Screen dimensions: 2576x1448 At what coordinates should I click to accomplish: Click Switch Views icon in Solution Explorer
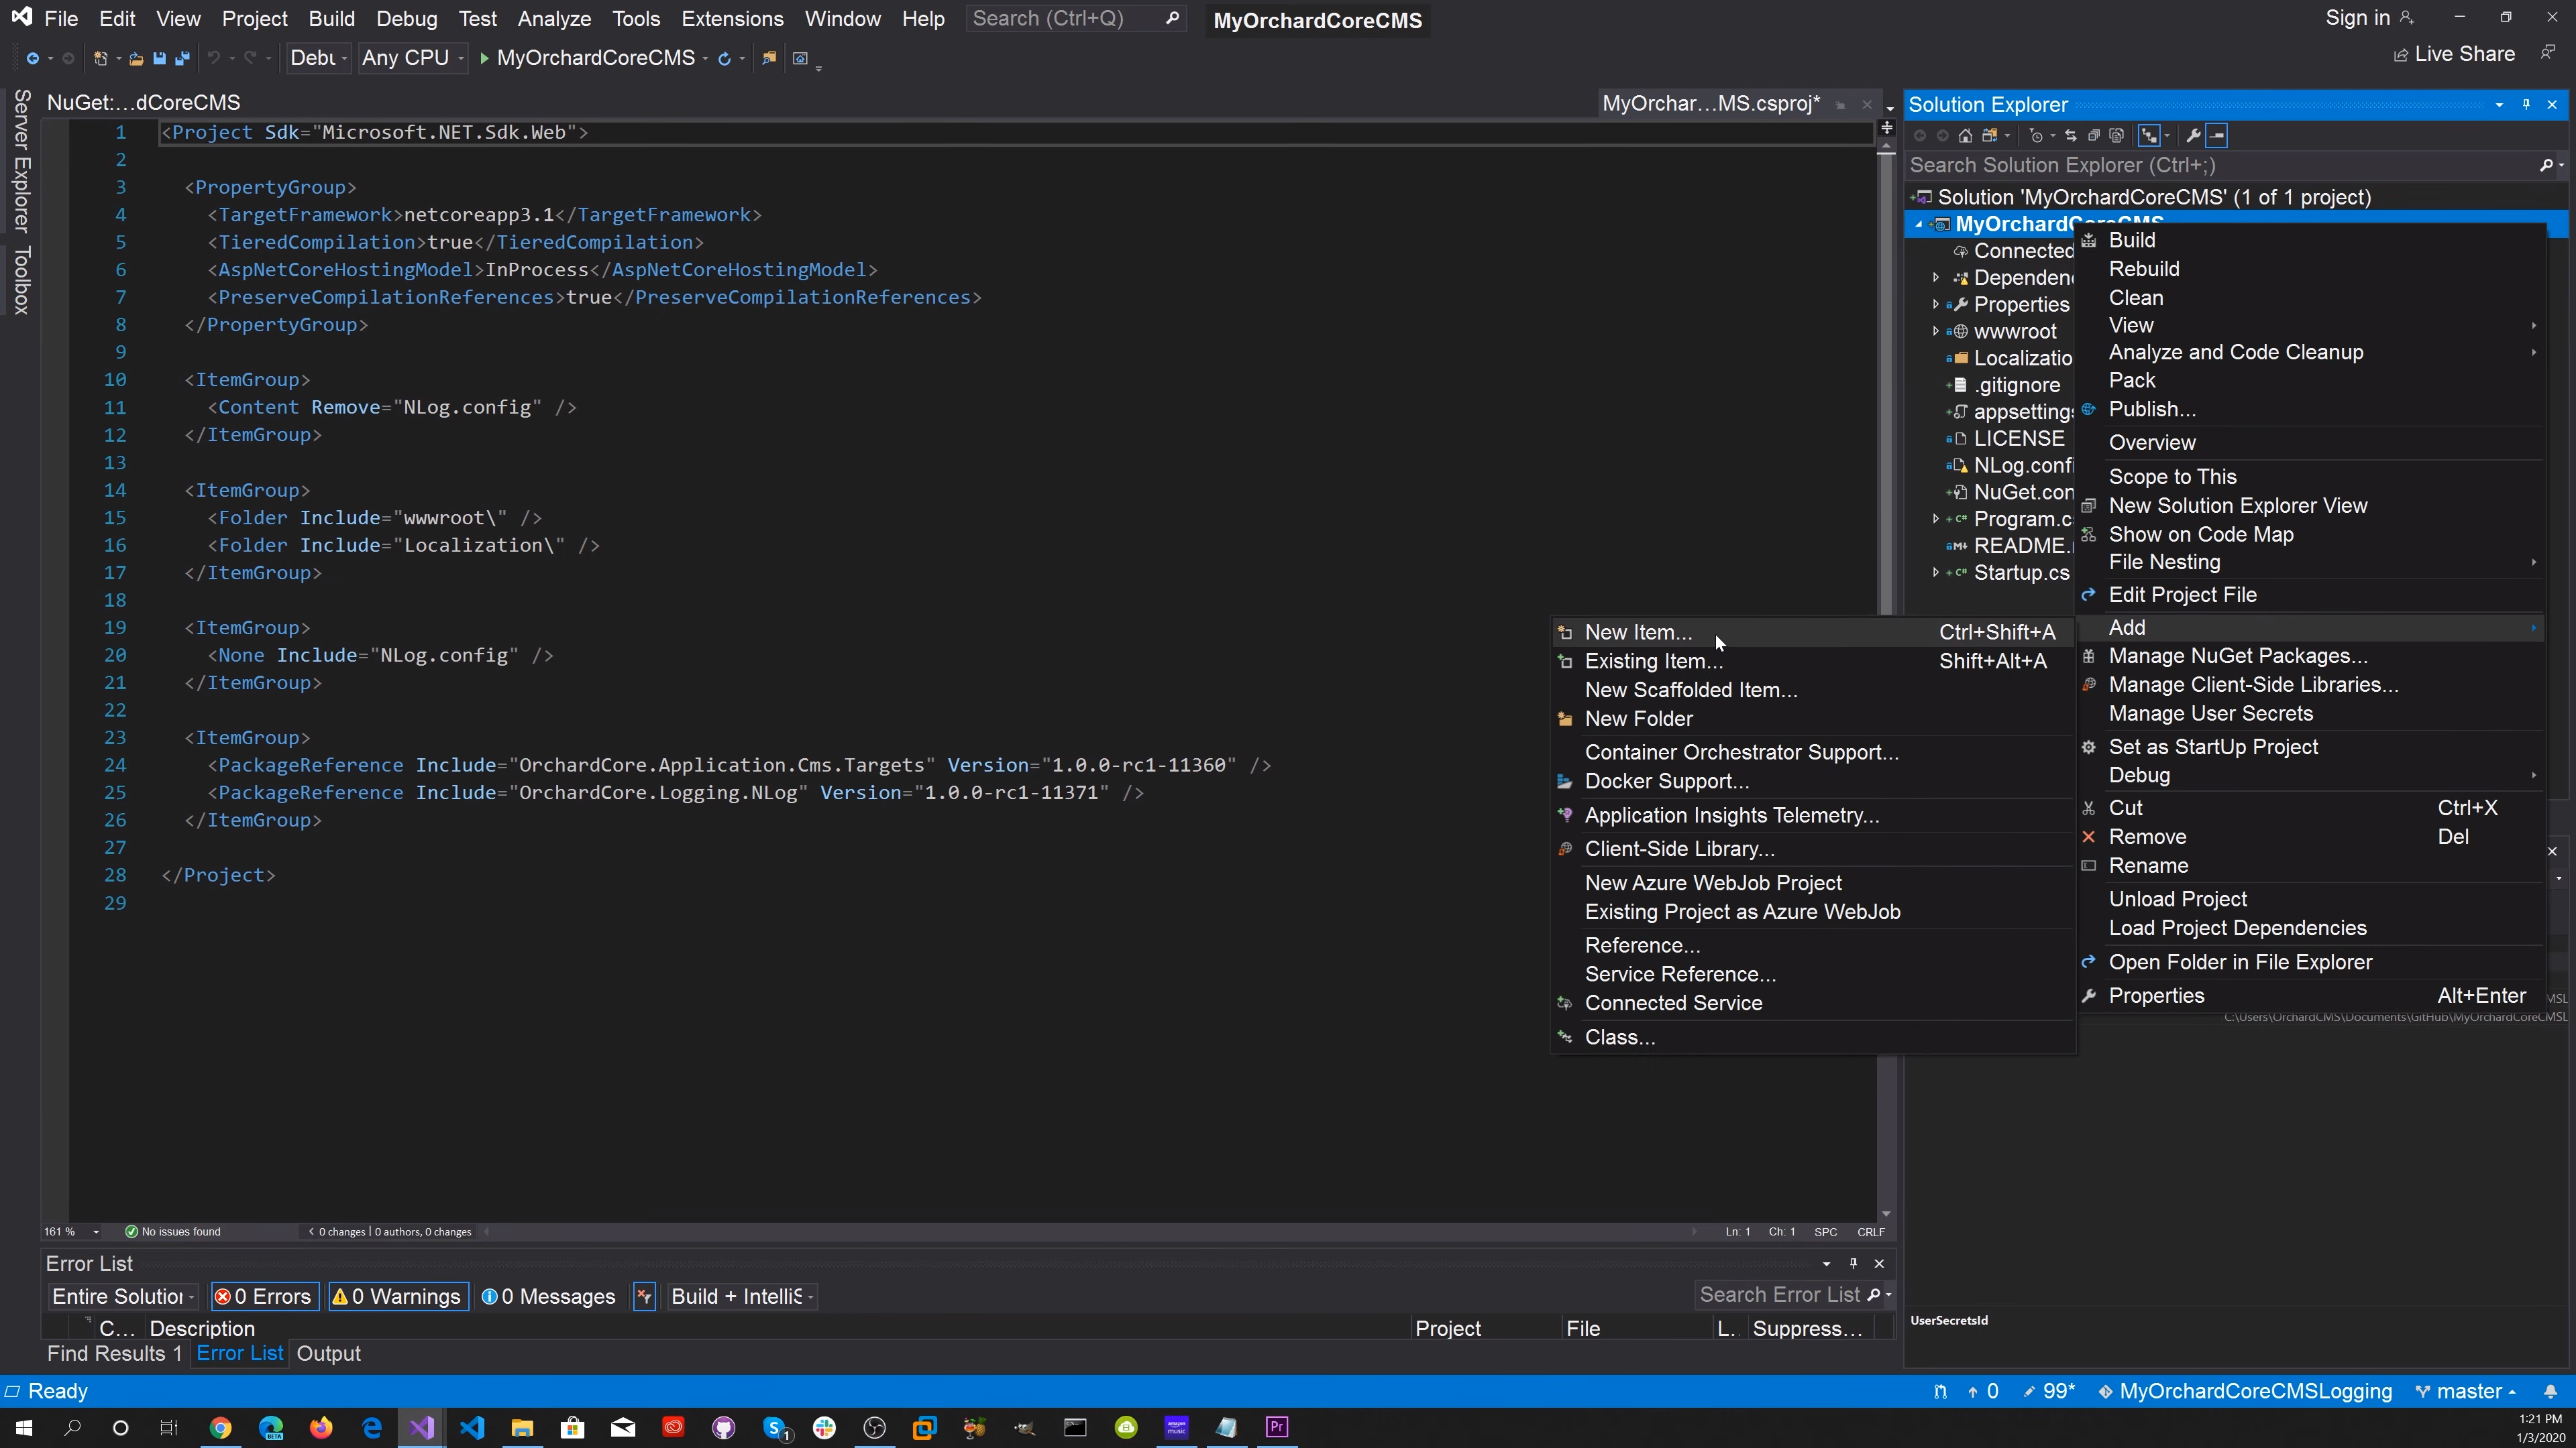pyautogui.click(x=1989, y=136)
